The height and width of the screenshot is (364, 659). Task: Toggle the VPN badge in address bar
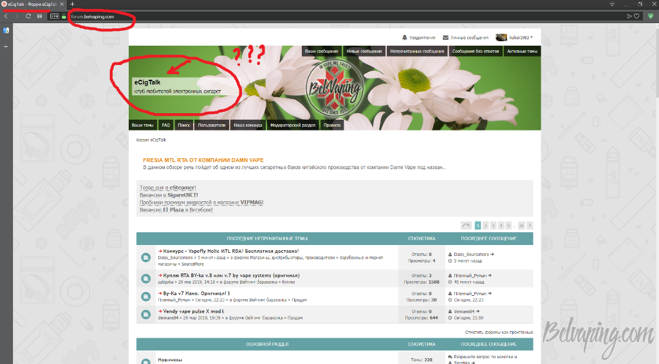click(x=55, y=16)
